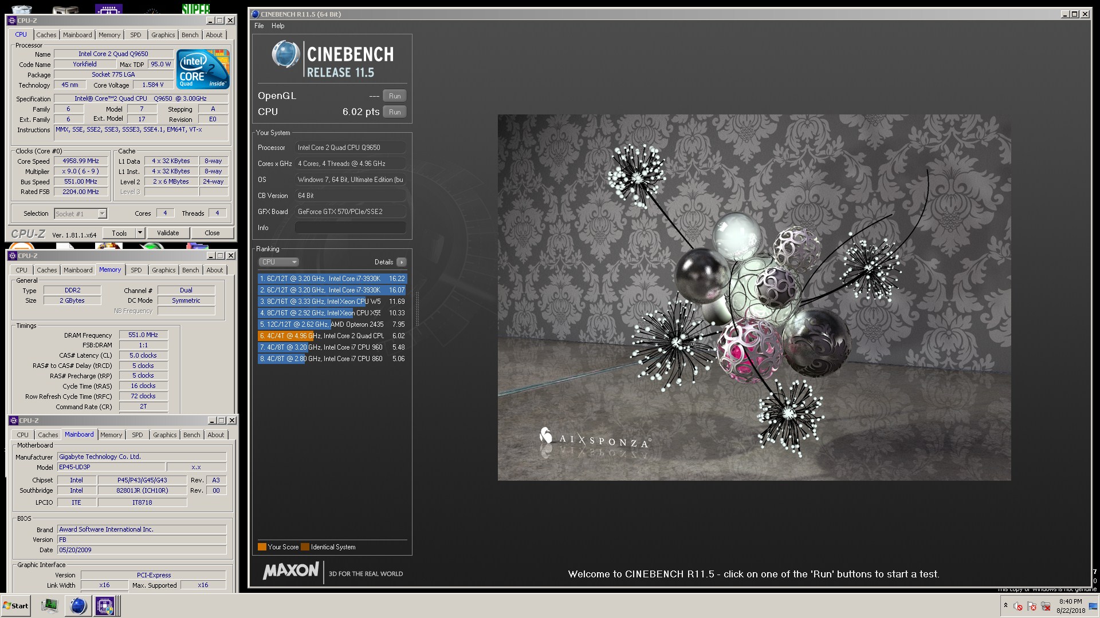1100x618 pixels.
Task: Click the motherboard model field EP45-UD3P
Action: tap(110, 467)
